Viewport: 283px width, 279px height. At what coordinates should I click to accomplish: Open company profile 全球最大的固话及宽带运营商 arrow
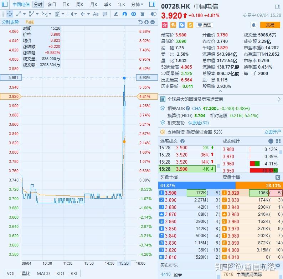point(279,99)
